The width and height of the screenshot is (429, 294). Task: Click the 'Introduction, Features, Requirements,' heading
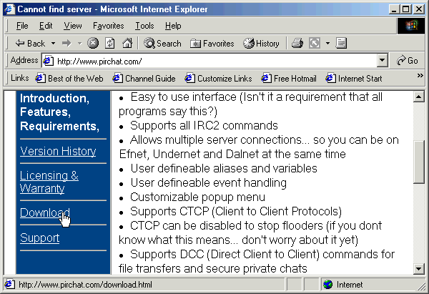click(59, 112)
